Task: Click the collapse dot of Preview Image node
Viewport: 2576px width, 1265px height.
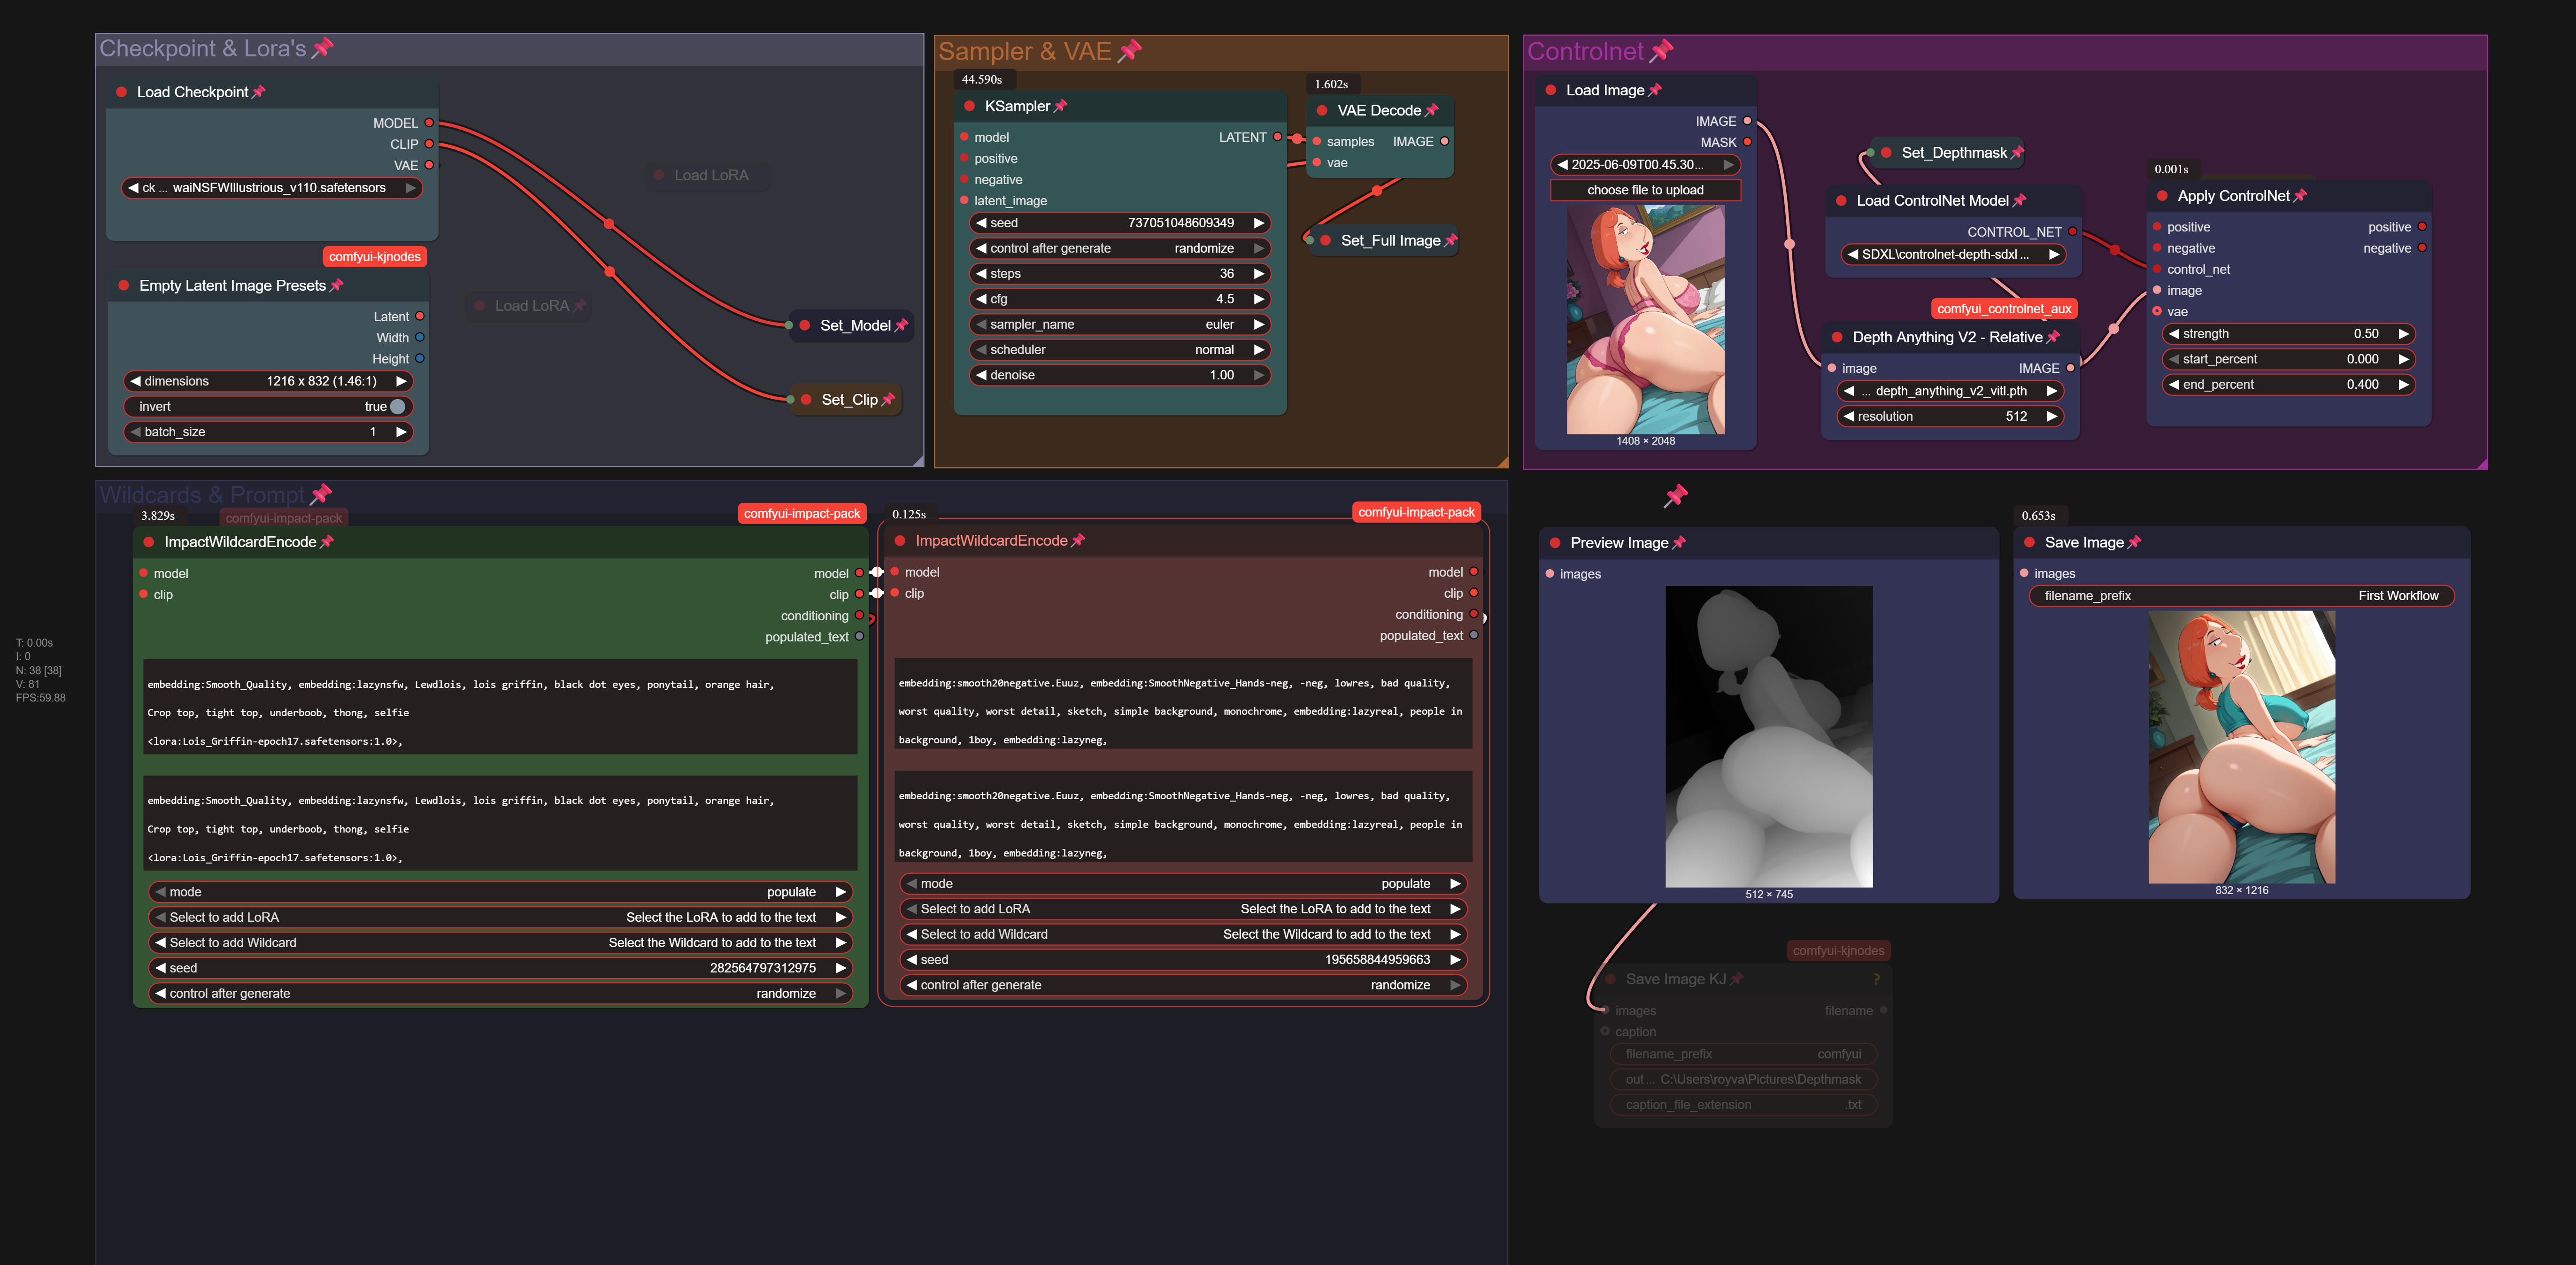Action: tap(1555, 543)
